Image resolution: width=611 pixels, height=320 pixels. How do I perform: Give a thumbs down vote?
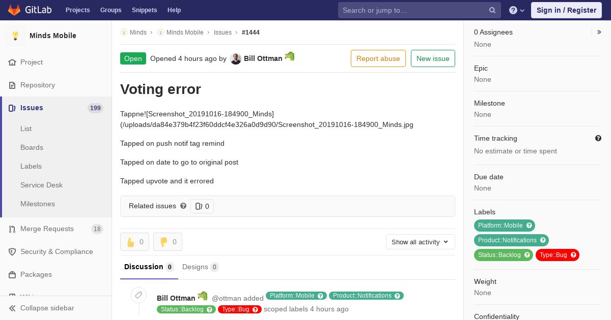tap(168, 242)
